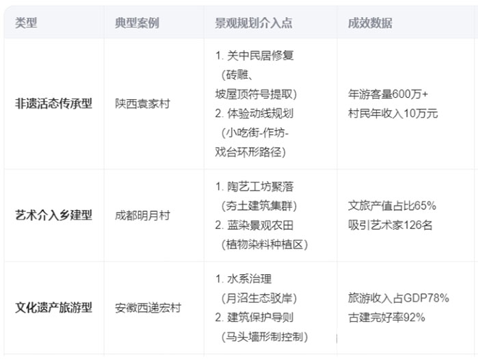Screen dimensions: 478x359
Task: Click the text (夯土建筑集群)
Action: pyautogui.click(x=259, y=206)
